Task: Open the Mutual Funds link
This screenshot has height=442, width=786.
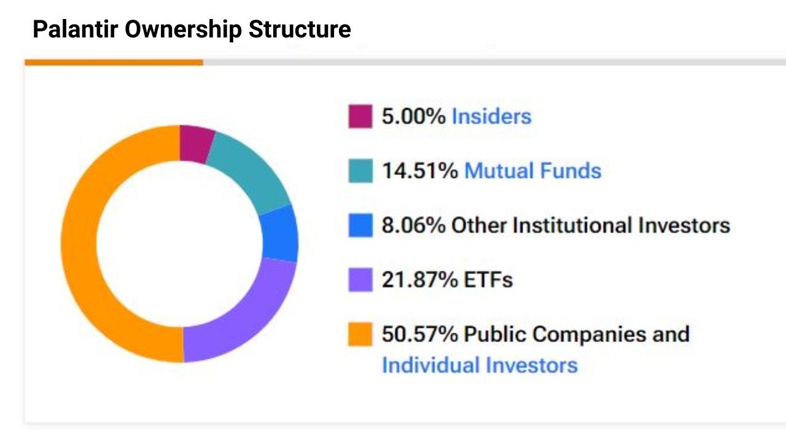Action: [x=532, y=171]
